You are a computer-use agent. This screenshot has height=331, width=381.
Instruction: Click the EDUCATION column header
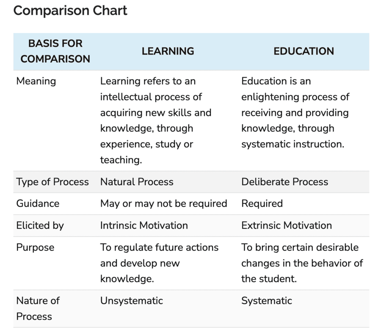[x=304, y=51]
